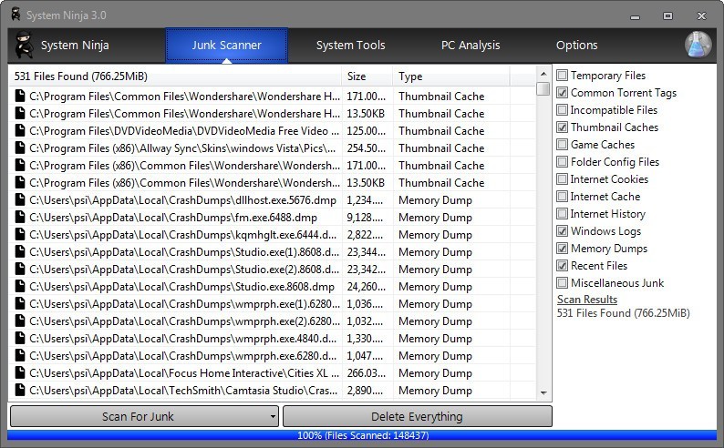724x448 pixels.
Task: Enable the Incompatible Files checkbox
Action: pos(562,109)
